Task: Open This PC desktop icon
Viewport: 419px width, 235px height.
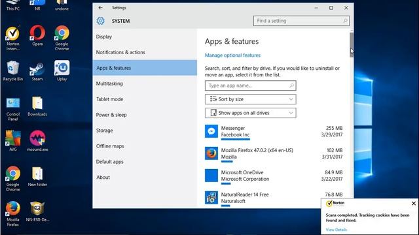Action: point(13,6)
